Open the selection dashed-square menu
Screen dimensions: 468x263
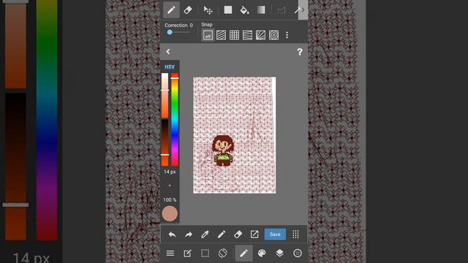point(205,254)
